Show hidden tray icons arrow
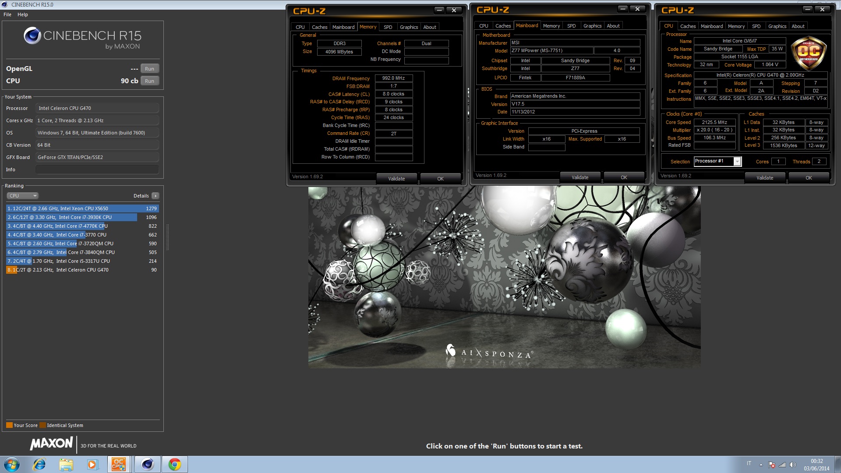The image size is (841, 473). [x=761, y=465]
